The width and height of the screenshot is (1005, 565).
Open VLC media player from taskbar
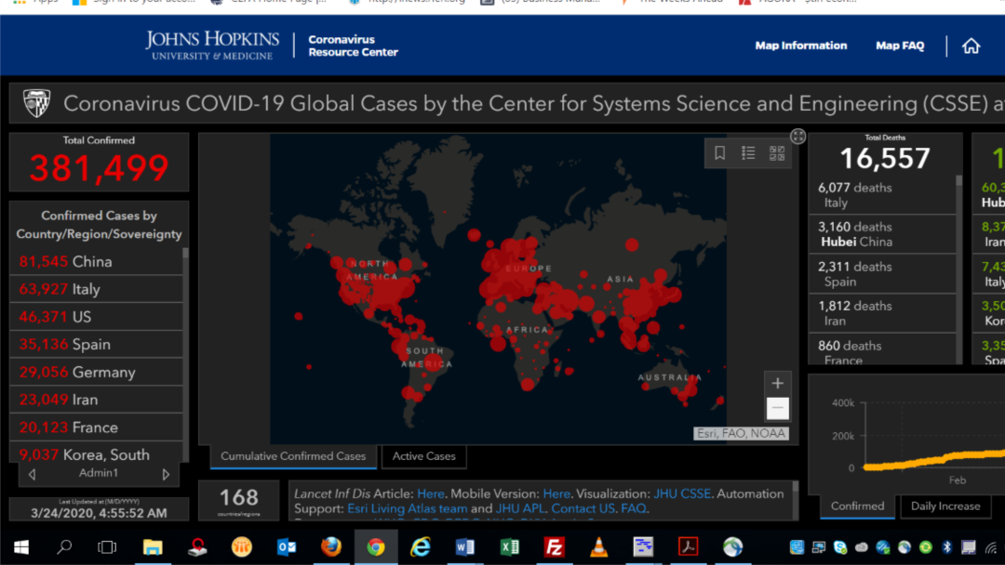point(598,547)
